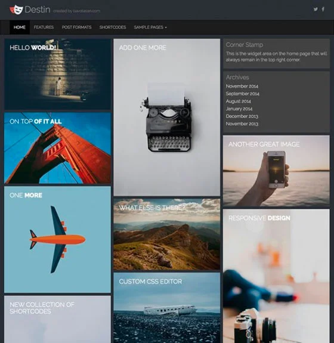The image size is (334, 343).
Task: Go to the Home menu item
Action: tap(20, 27)
